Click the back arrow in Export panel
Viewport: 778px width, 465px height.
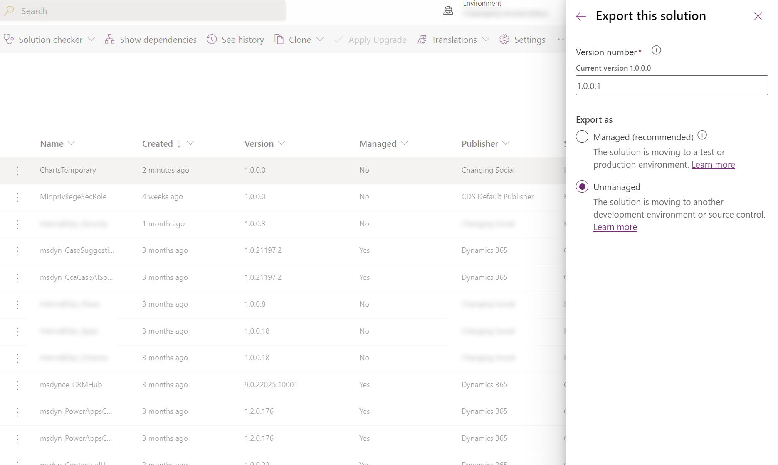pyautogui.click(x=580, y=16)
